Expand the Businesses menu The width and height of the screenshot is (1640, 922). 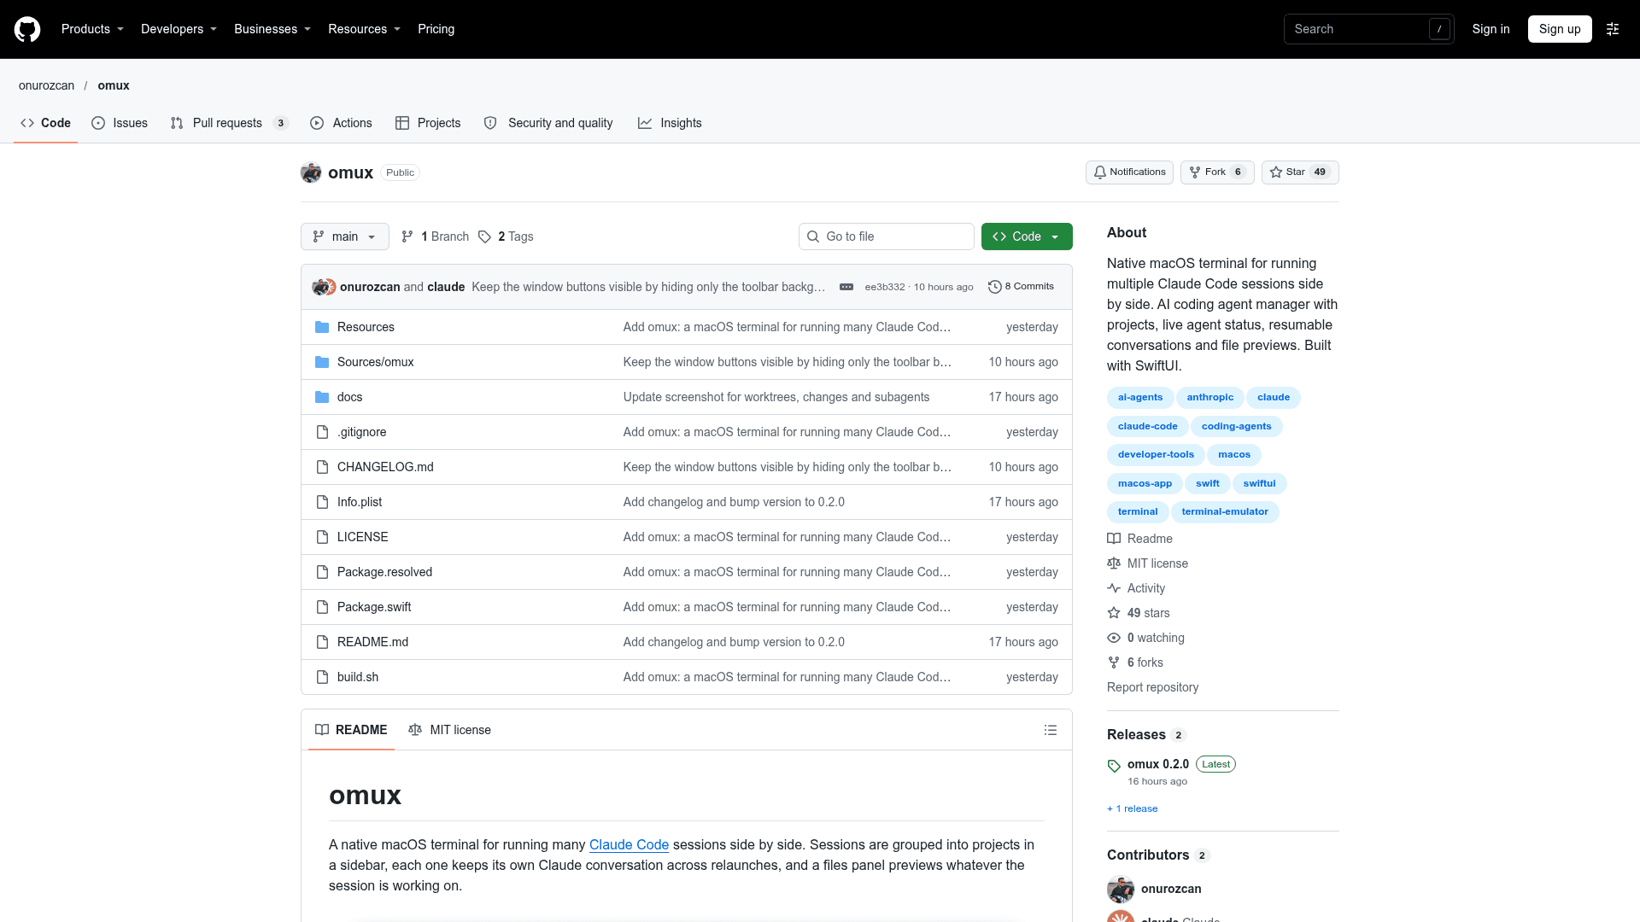272,29
